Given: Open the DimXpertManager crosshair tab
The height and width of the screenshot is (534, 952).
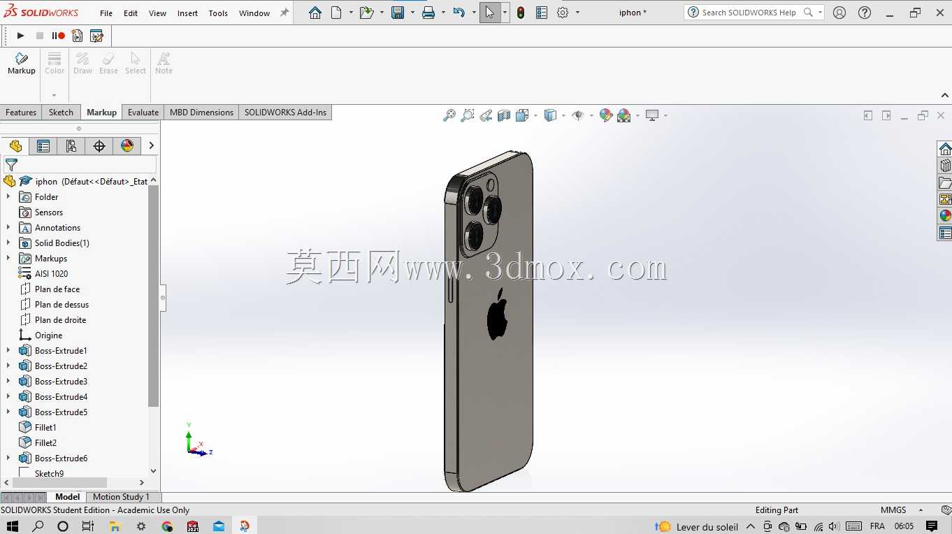Looking at the screenshot, I should (99, 145).
